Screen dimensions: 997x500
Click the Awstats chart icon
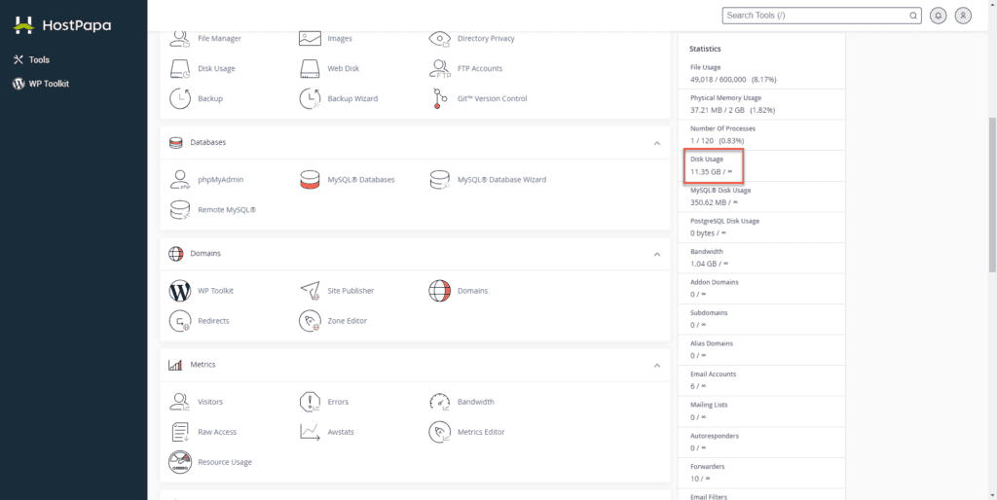coord(311,432)
